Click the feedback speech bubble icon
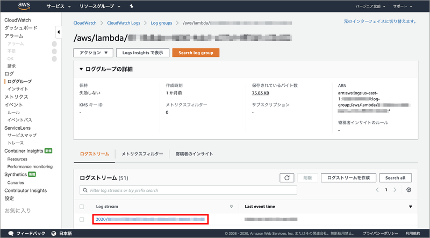 point(11,233)
